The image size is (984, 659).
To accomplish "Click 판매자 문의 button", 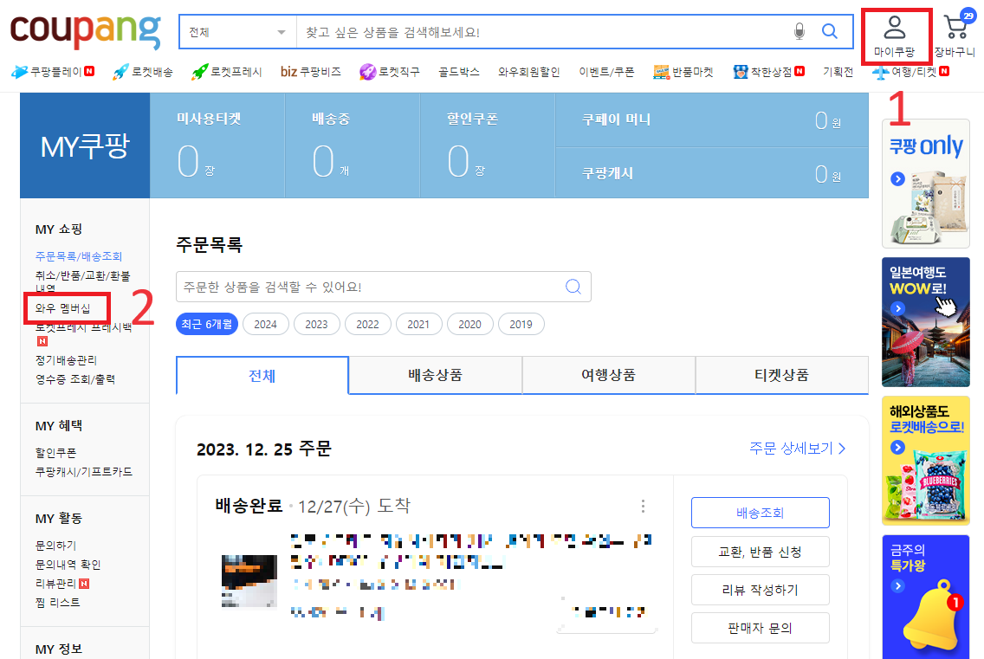I will [x=760, y=628].
